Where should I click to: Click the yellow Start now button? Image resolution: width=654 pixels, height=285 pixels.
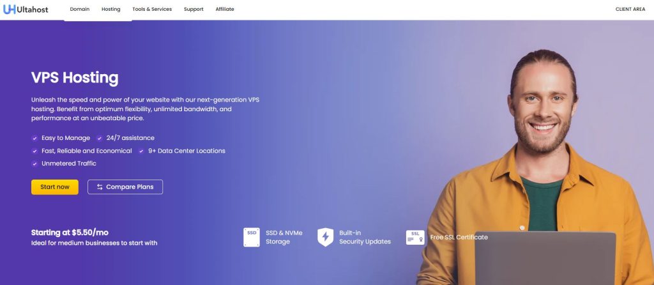click(55, 187)
